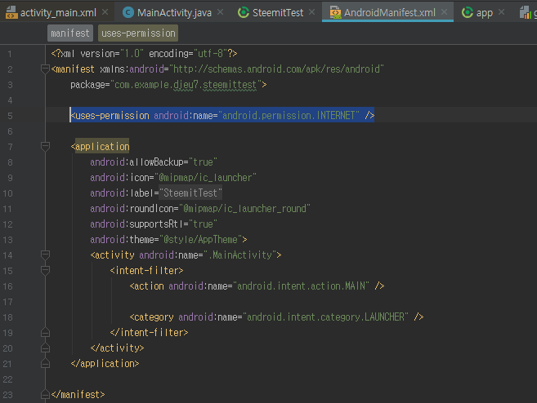This screenshot has height=403, width=537.
Task: Click the SteemitTest Gradle icon in tab
Action: point(244,12)
